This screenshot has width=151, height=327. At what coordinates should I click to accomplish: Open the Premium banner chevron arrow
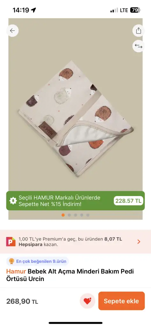coord(139,242)
